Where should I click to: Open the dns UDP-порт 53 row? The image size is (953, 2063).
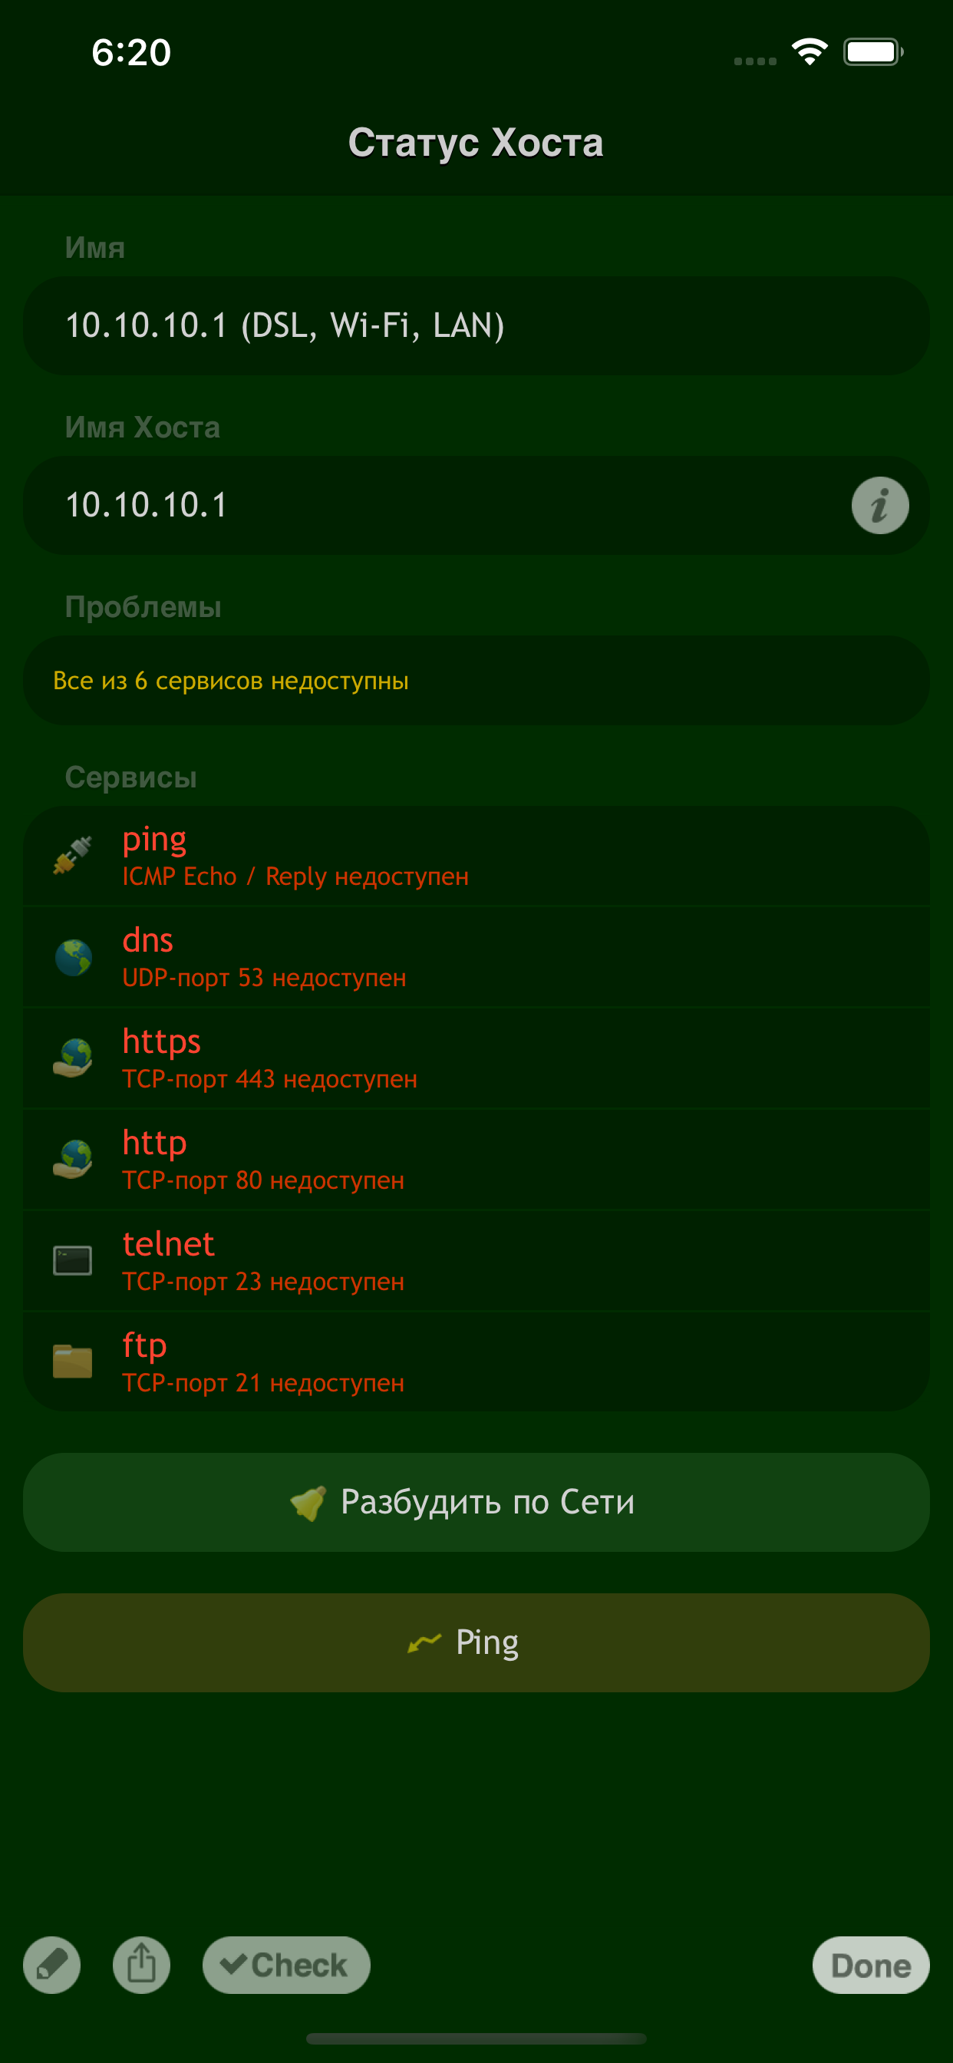tap(476, 957)
